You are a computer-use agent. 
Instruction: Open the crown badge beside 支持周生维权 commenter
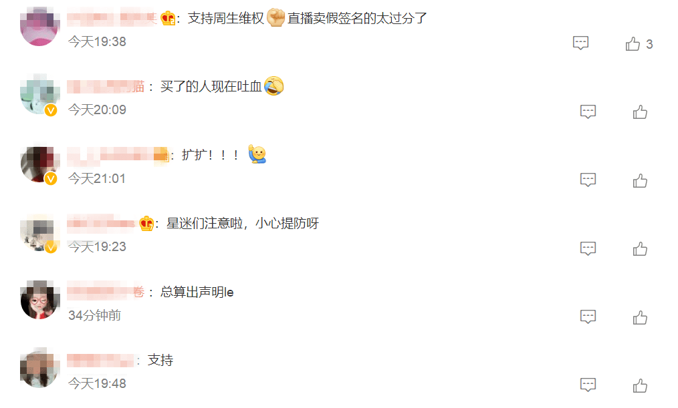(x=168, y=18)
